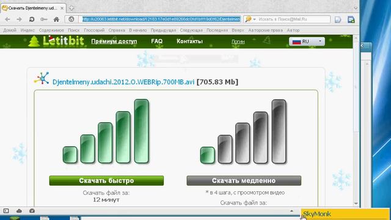Click the Скачать медленно button
Viewport: 391px width, 220px height.
(244, 181)
